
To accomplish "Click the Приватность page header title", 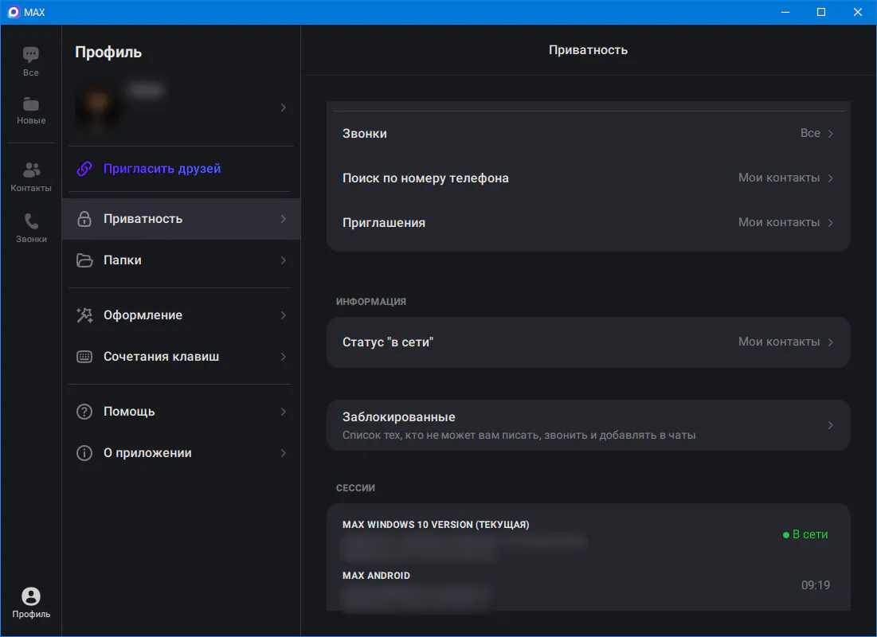I will point(588,50).
